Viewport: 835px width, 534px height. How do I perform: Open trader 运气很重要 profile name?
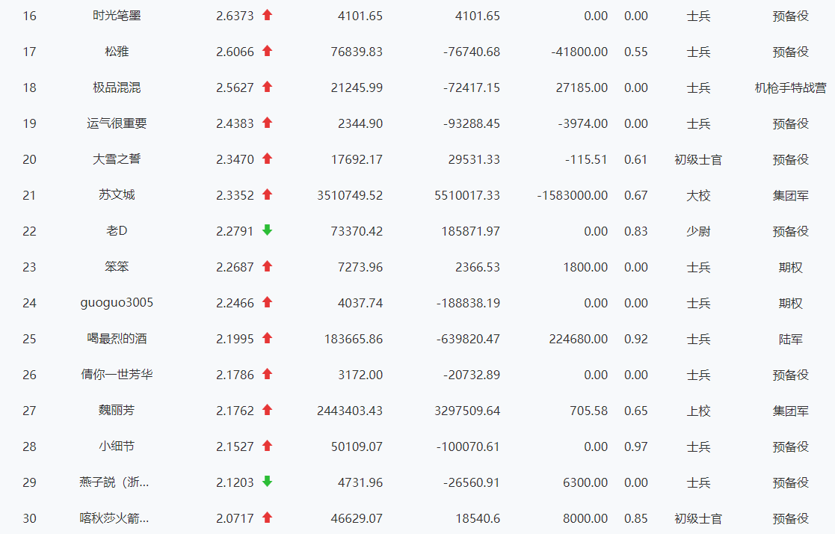(117, 123)
